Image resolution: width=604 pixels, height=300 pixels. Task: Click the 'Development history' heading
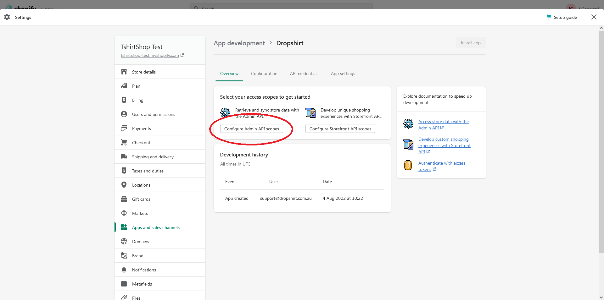[244, 155]
